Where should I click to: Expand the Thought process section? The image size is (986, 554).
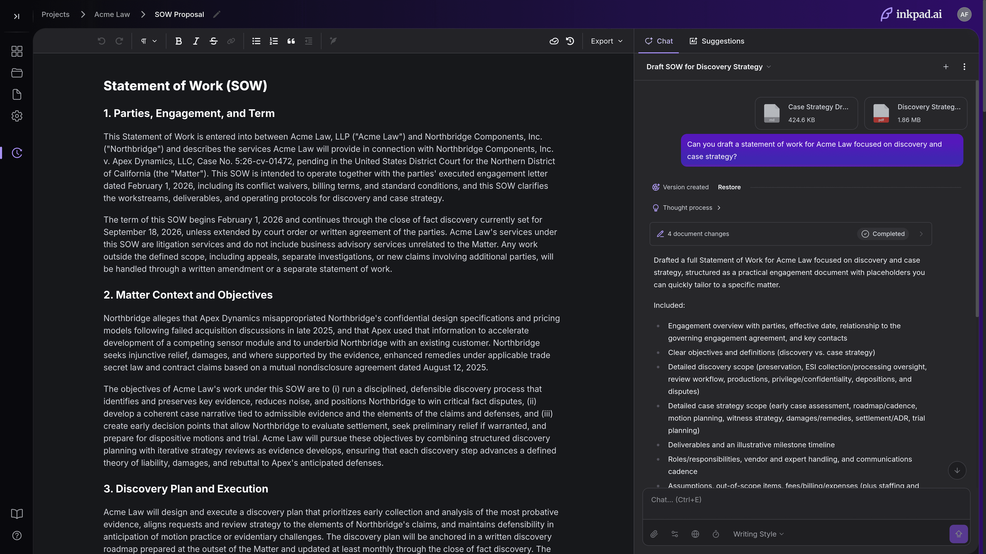point(687,207)
